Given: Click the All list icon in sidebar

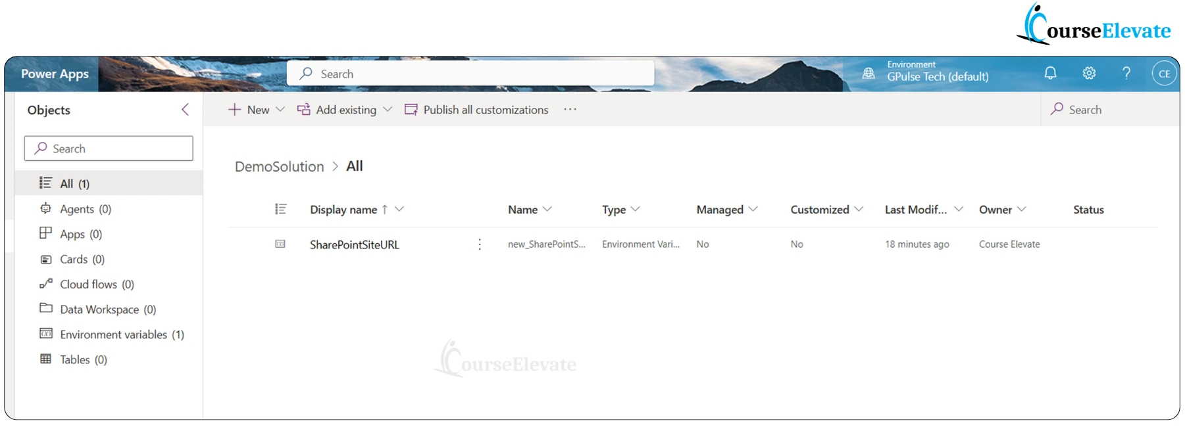Looking at the screenshot, I should [x=45, y=183].
